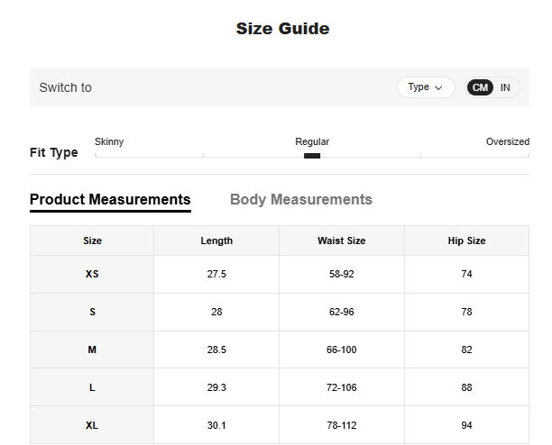Click the Skinny fit label
552x445 pixels.
coord(109,141)
